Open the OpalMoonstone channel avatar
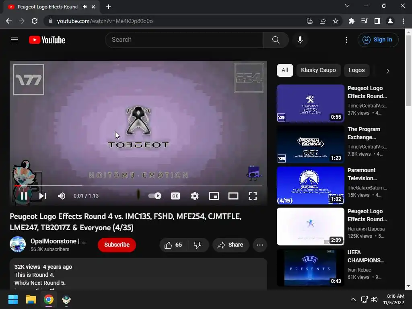The image size is (412, 309). coord(18,244)
